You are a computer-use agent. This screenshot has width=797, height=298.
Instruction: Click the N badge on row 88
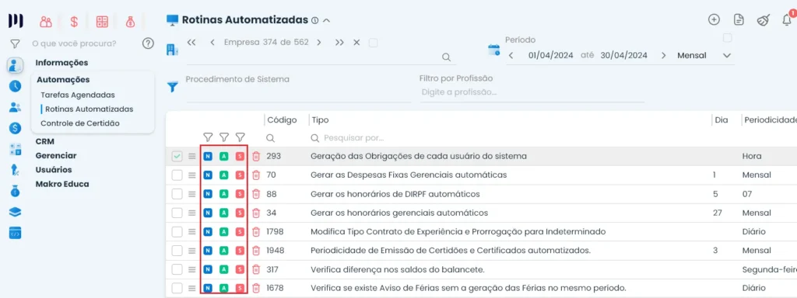(207, 194)
